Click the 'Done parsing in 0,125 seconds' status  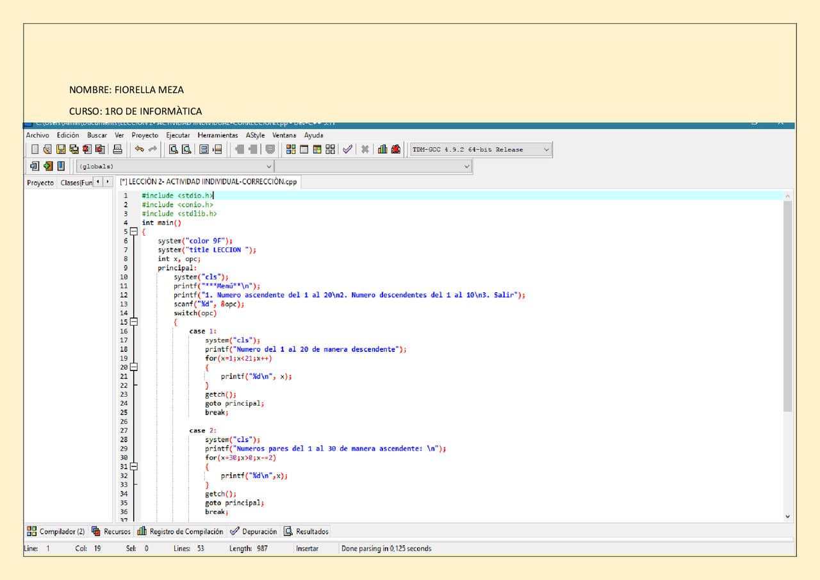(x=386, y=549)
